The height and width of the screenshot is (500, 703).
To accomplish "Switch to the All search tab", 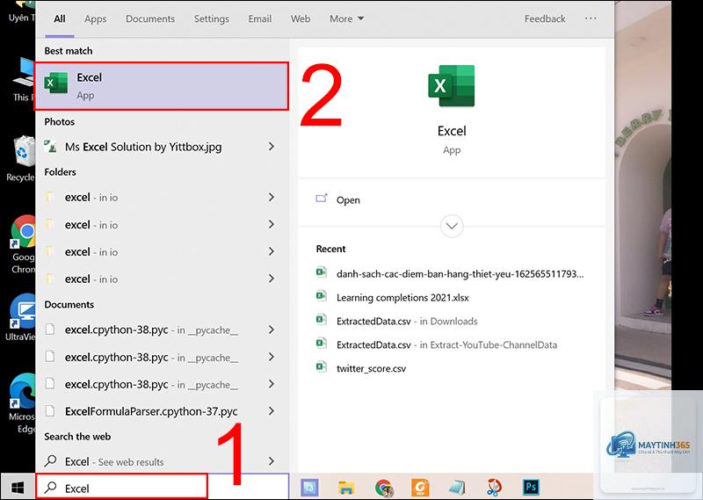I will [60, 18].
